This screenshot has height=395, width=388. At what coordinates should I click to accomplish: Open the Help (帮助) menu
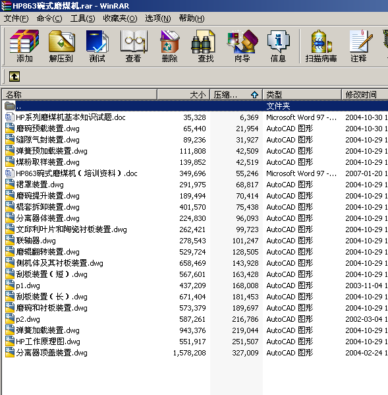(192, 18)
